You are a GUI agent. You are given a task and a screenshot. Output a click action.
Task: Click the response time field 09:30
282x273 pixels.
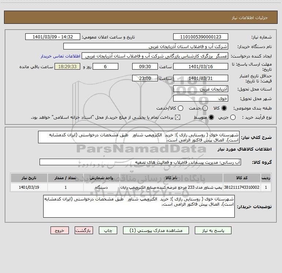pos(145,66)
